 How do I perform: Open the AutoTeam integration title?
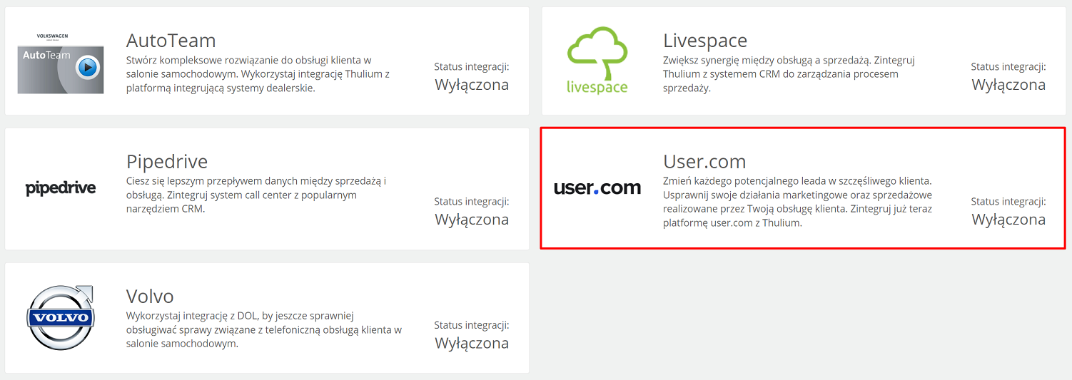pos(171,40)
